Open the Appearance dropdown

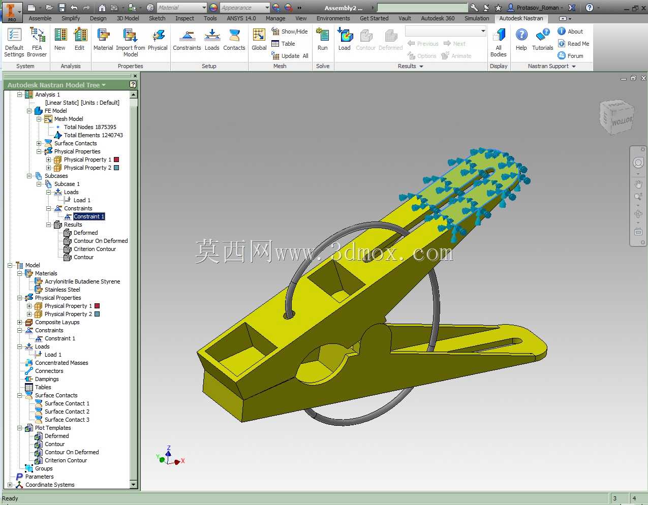coord(267,8)
